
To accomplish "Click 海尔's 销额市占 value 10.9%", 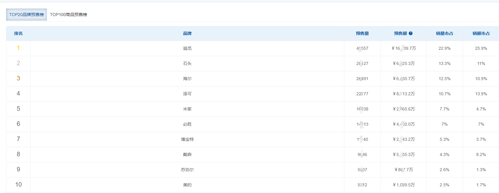I will 481,79.
